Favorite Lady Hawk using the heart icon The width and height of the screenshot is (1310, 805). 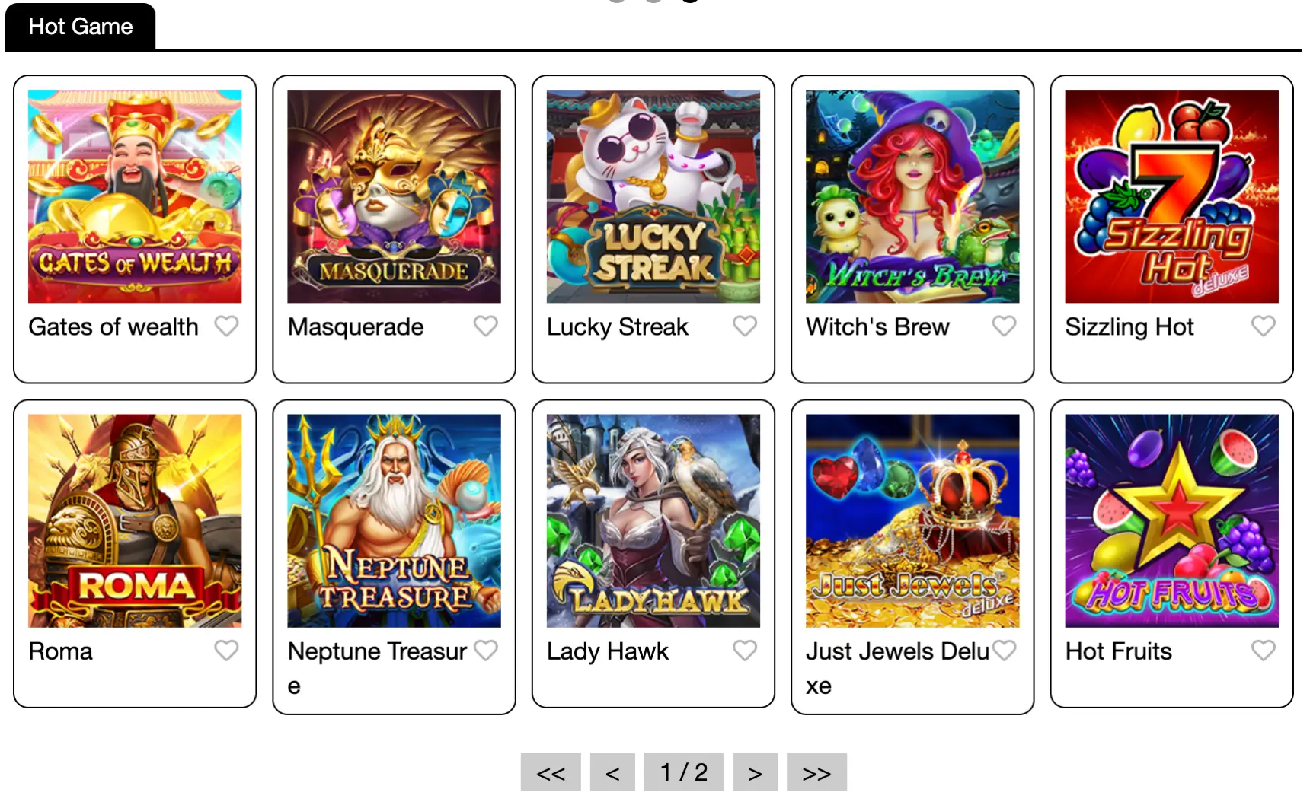[x=745, y=651]
